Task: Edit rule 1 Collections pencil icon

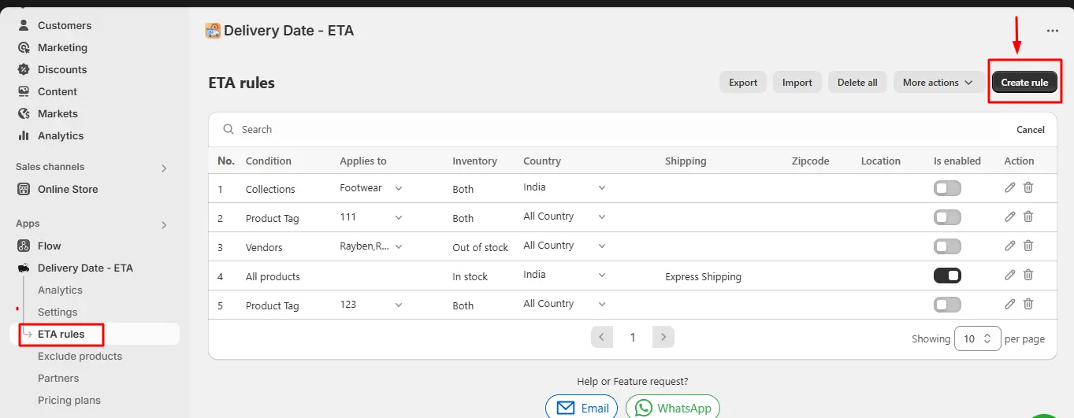Action: (1010, 187)
